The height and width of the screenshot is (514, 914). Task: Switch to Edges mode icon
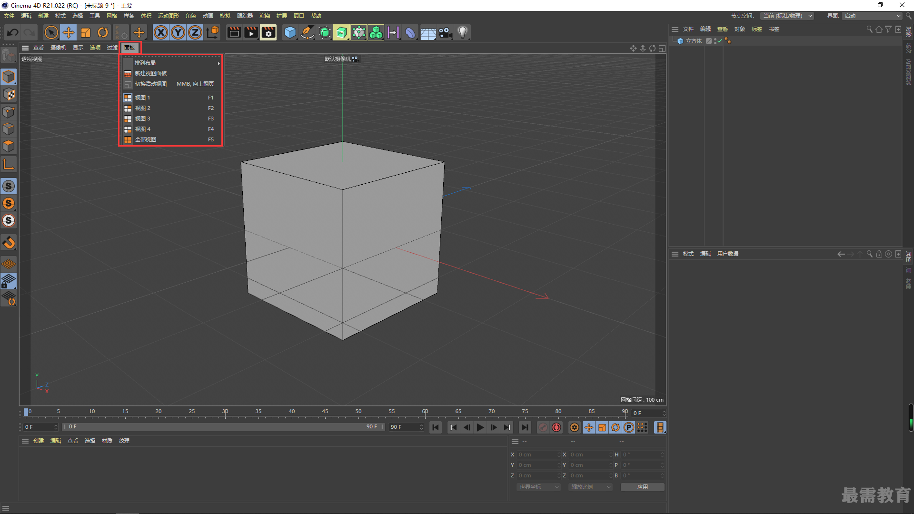pos(9,129)
